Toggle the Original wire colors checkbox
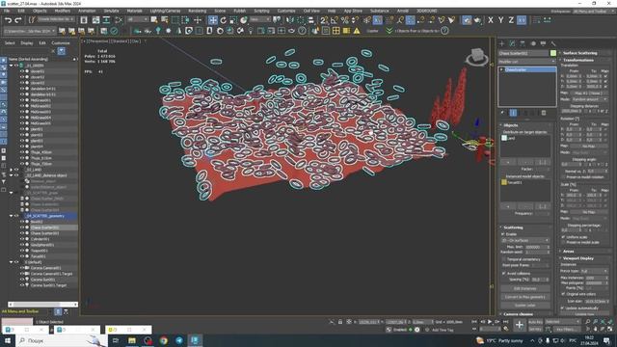The width and height of the screenshot is (617, 347). click(563, 294)
